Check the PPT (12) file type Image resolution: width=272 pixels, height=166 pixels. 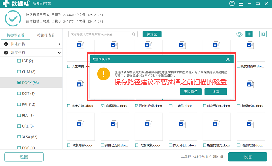point(19,104)
